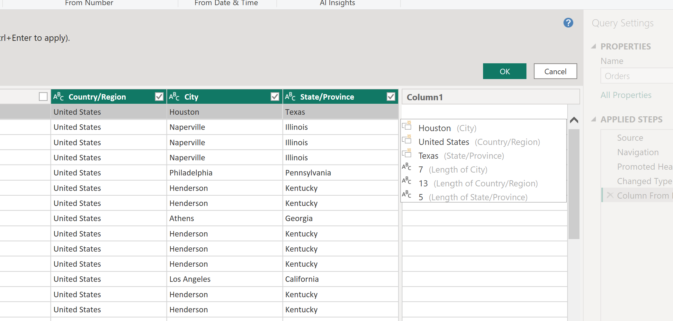This screenshot has height=321, width=673.
Task: Check the unchecked leftmost column checkbox
Action: pyautogui.click(x=43, y=97)
